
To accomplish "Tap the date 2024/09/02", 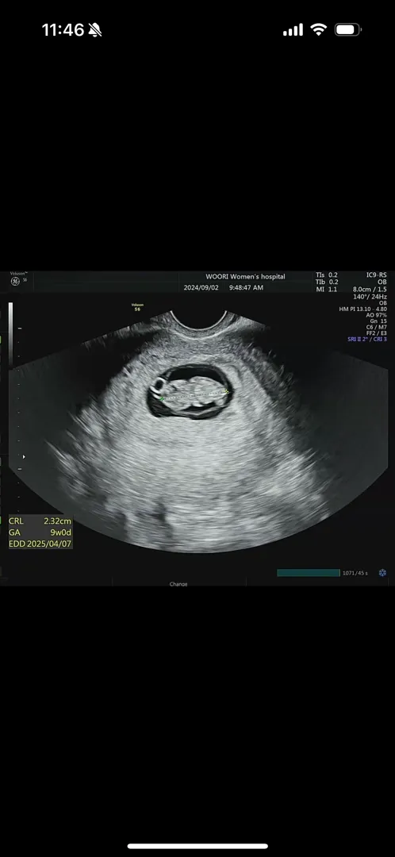I will (201, 287).
